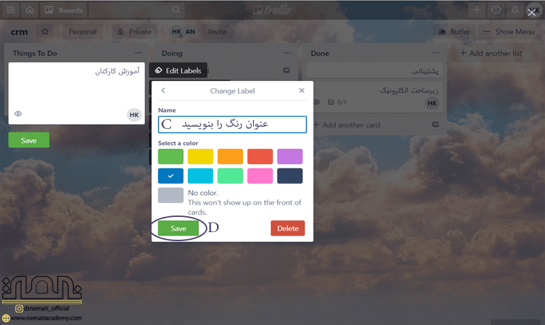Screen dimensions: 545x325
Task: Star the crm board
Action: click(x=45, y=32)
